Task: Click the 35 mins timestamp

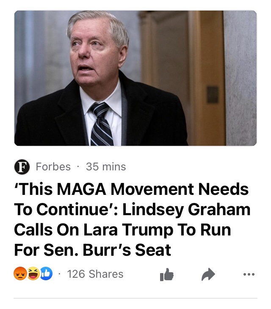Action: (x=106, y=167)
